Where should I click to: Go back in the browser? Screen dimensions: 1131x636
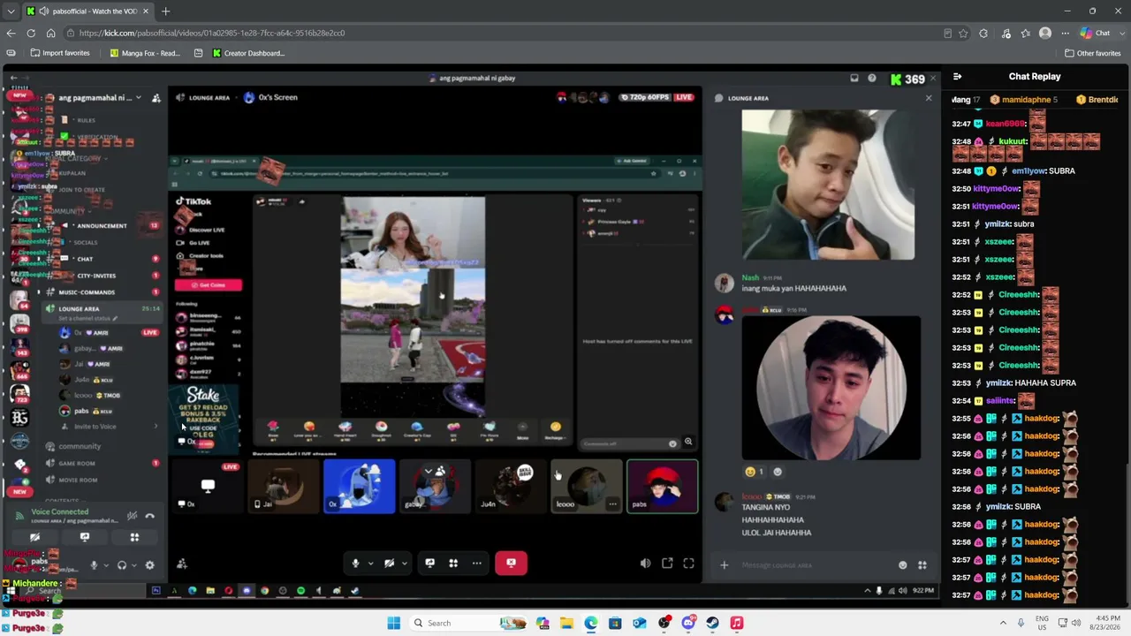click(x=11, y=33)
